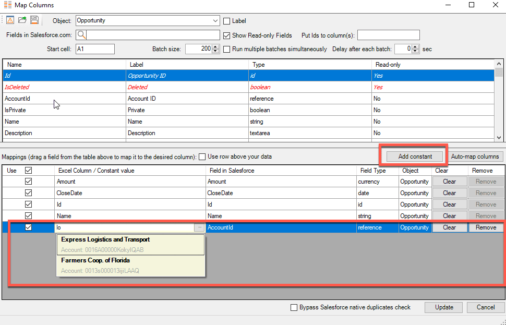The image size is (506, 325).
Task: Check Use row above your data
Action: [x=202, y=157]
